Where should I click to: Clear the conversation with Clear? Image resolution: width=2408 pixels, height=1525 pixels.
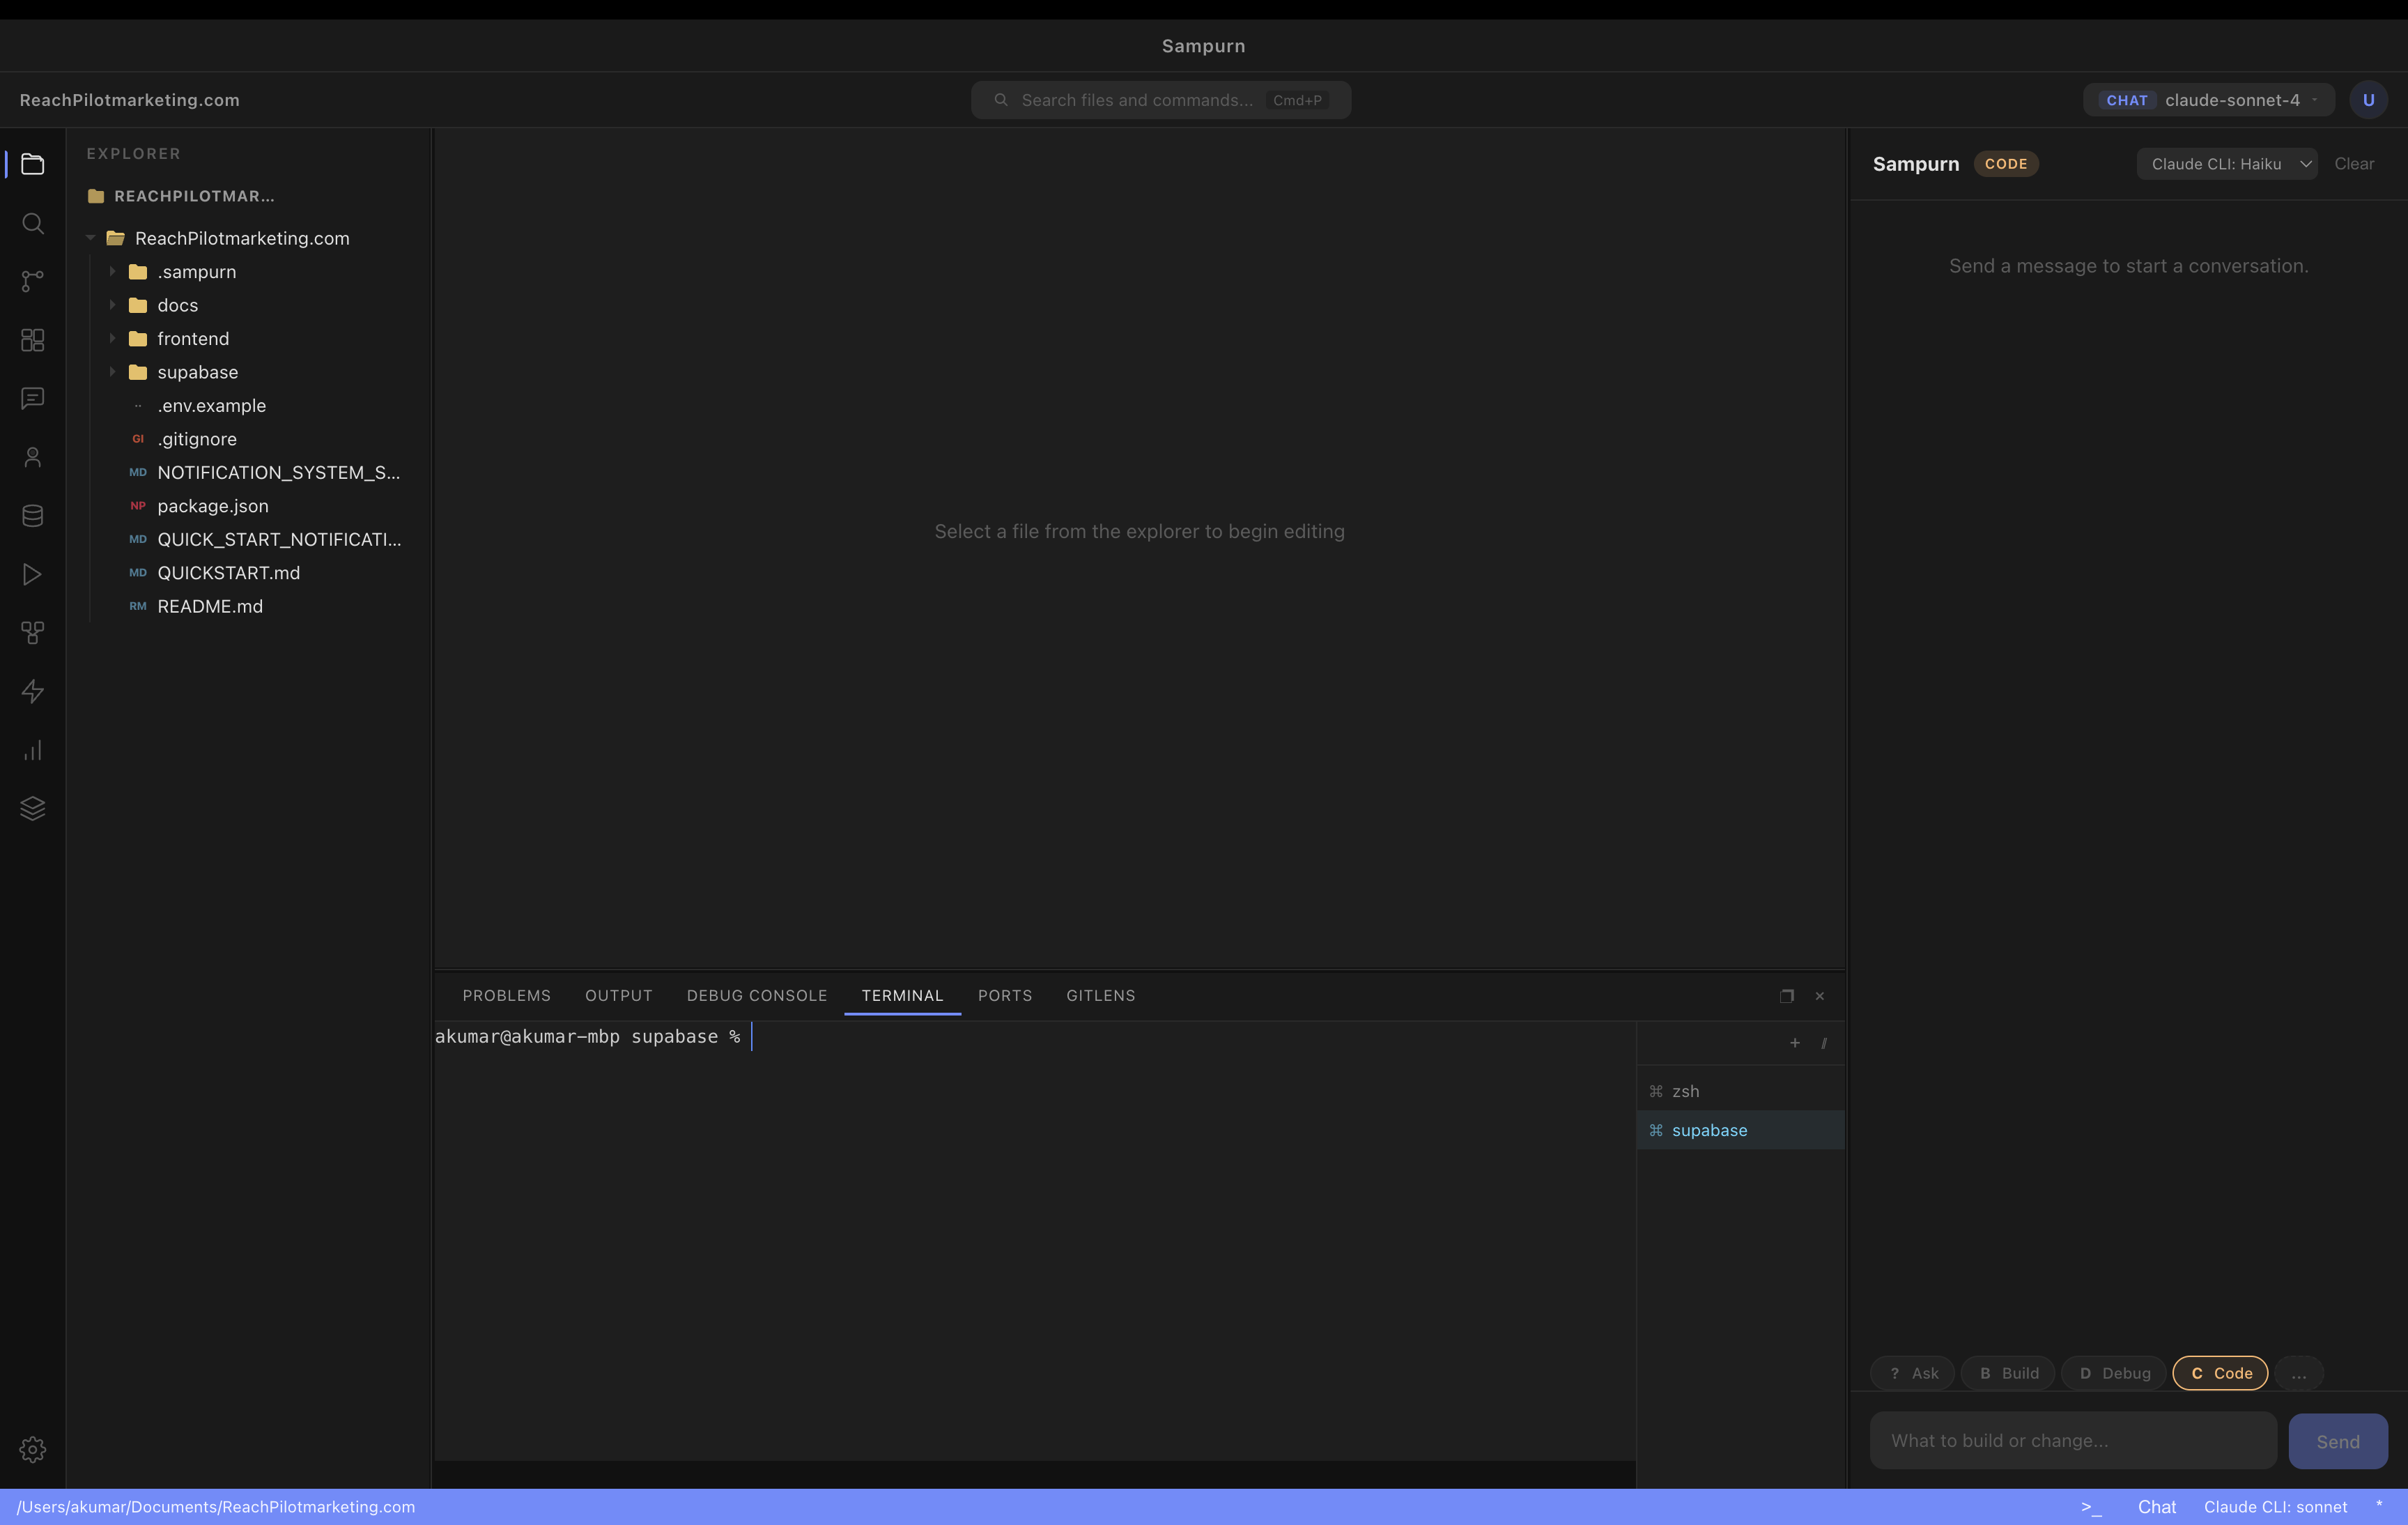[x=2354, y=164]
